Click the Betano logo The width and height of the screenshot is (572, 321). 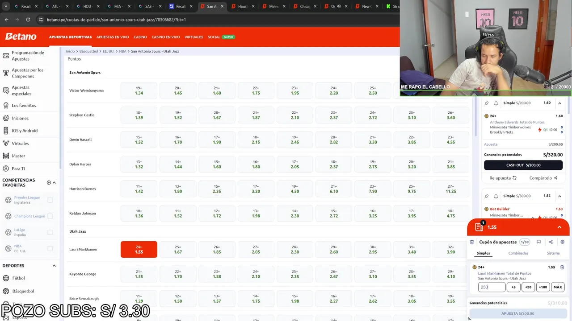click(x=21, y=37)
